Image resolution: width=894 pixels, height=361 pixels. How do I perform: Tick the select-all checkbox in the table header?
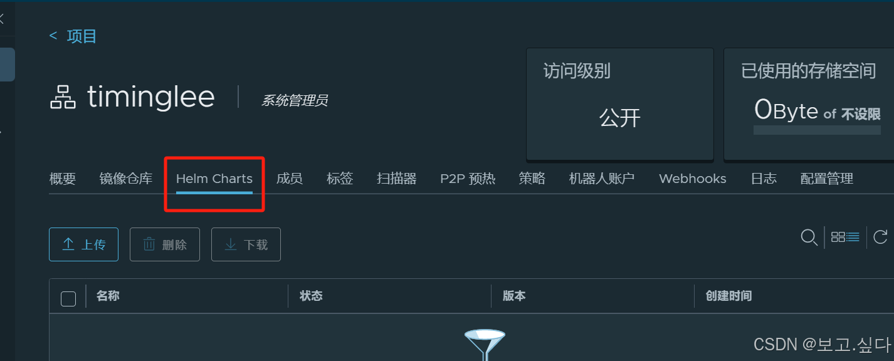68,299
